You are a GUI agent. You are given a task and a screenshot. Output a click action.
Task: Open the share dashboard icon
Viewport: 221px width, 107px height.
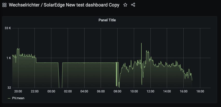(133, 5)
